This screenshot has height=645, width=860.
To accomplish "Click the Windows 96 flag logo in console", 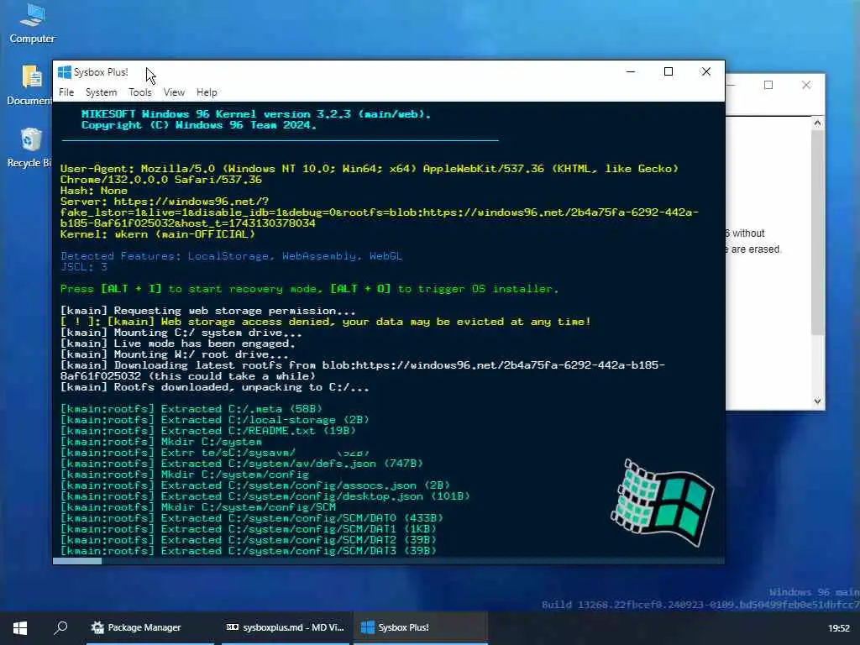I will tap(662, 502).
